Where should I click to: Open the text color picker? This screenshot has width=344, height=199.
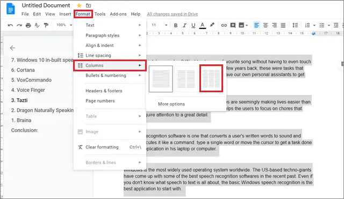tap(203, 25)
